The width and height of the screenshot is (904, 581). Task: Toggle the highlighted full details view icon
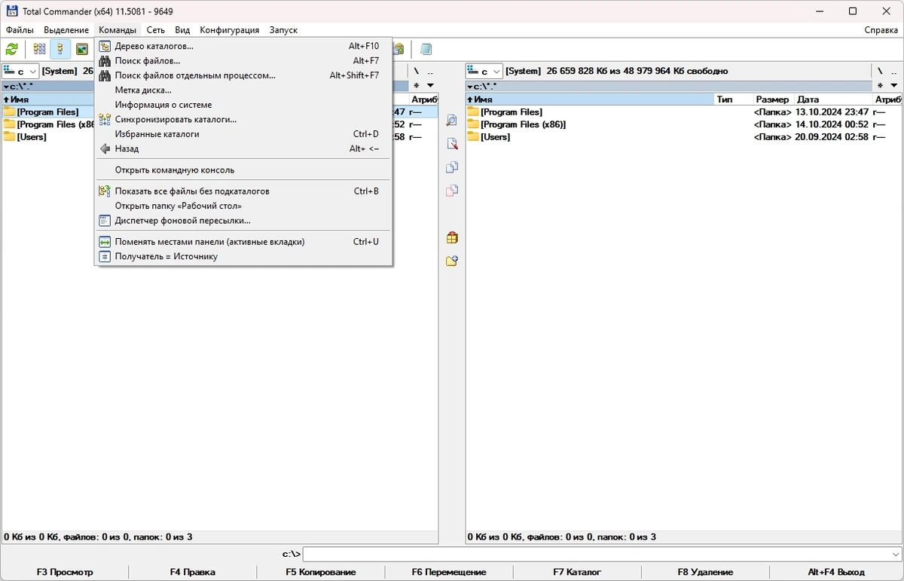pos(60,49)
